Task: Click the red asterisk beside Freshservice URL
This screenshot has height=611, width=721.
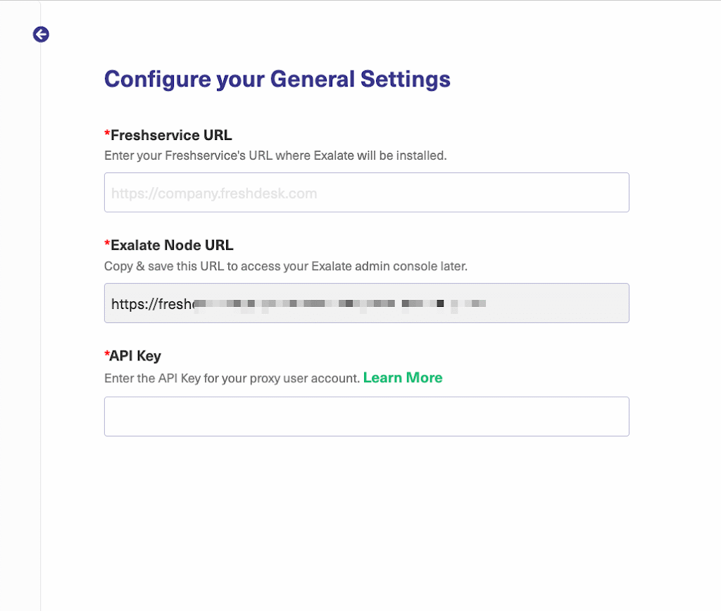Action: pyautogui.click(x=107, y=134)
